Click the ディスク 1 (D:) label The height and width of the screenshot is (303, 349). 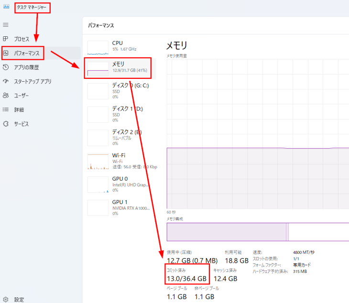(x=127, y=109)
